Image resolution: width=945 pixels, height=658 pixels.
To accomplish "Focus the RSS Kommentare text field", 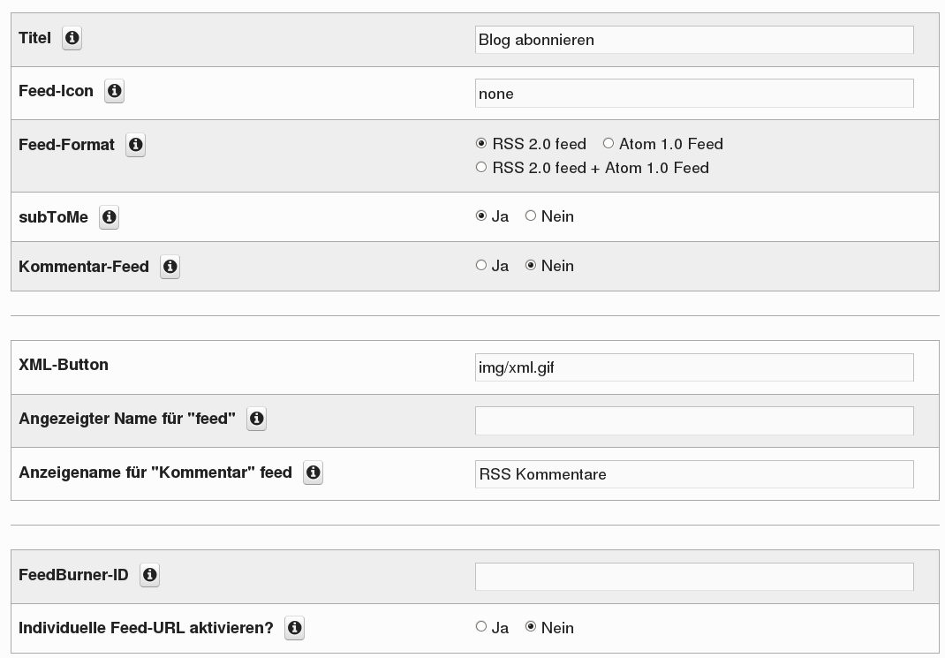I will (x=694, y=474).
